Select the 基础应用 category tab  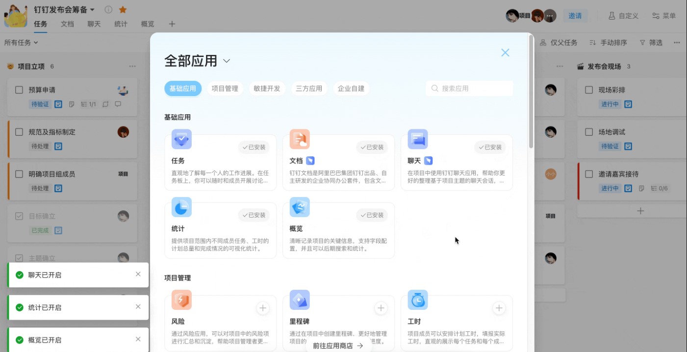tap(183, 88)
